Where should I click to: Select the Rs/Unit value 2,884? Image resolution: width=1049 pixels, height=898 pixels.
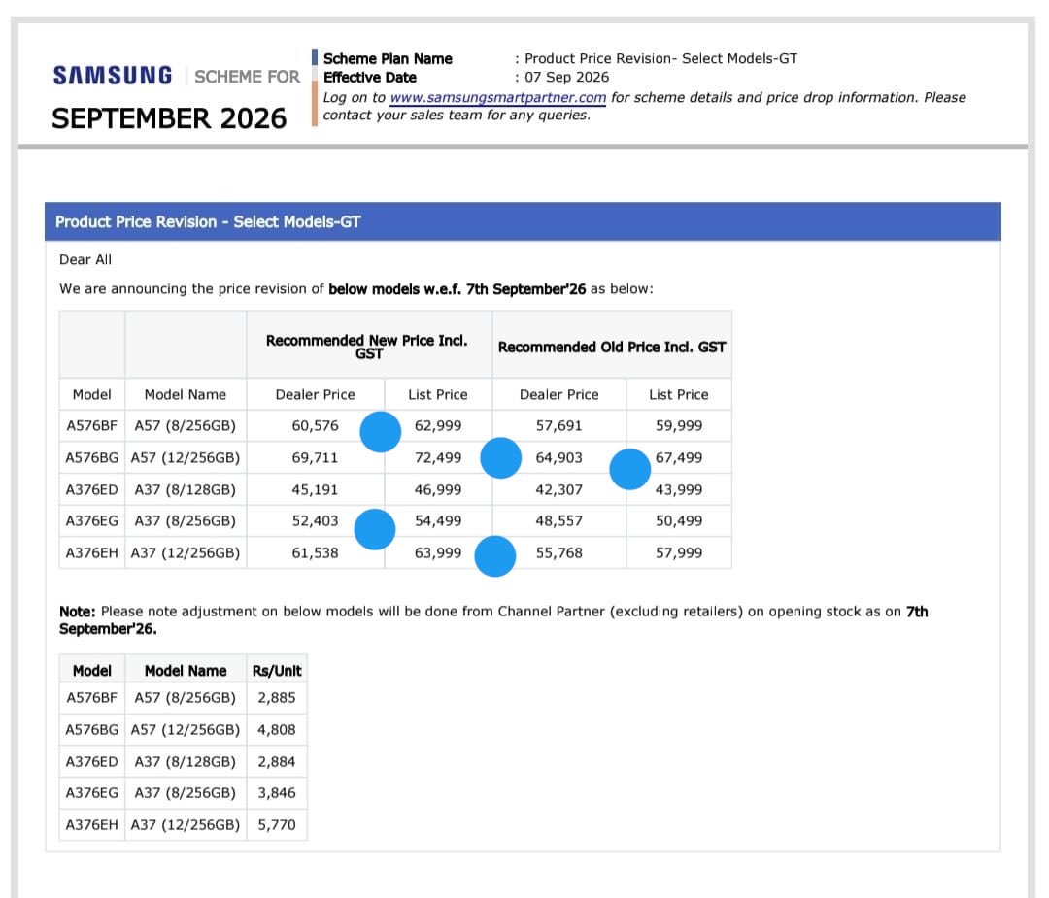(276, 761)
